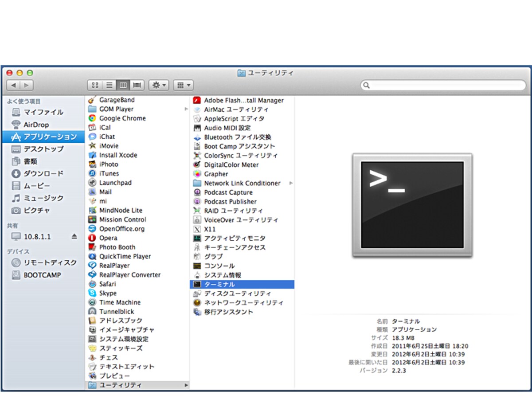Switch to icon view

(95, 85)
